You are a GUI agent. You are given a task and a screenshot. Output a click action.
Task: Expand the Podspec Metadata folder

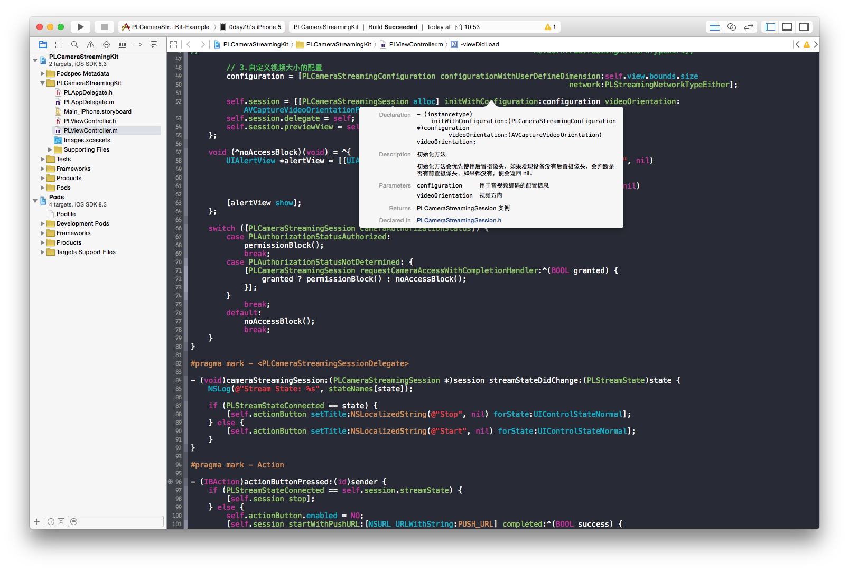coord(43,73)
